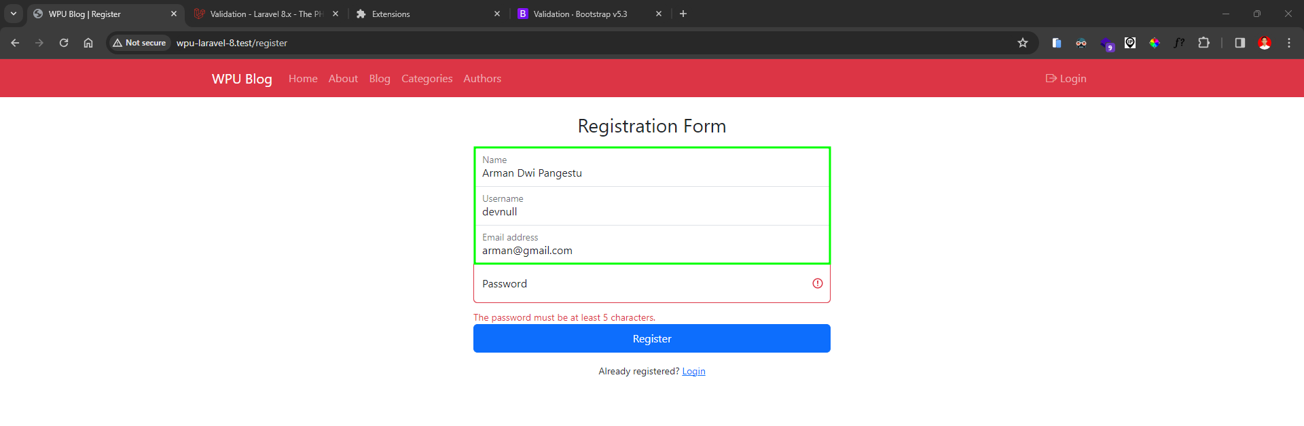Viewport: 1304px width, 426px height.
Task: Click the browser reload page icon
Action: 64,43
